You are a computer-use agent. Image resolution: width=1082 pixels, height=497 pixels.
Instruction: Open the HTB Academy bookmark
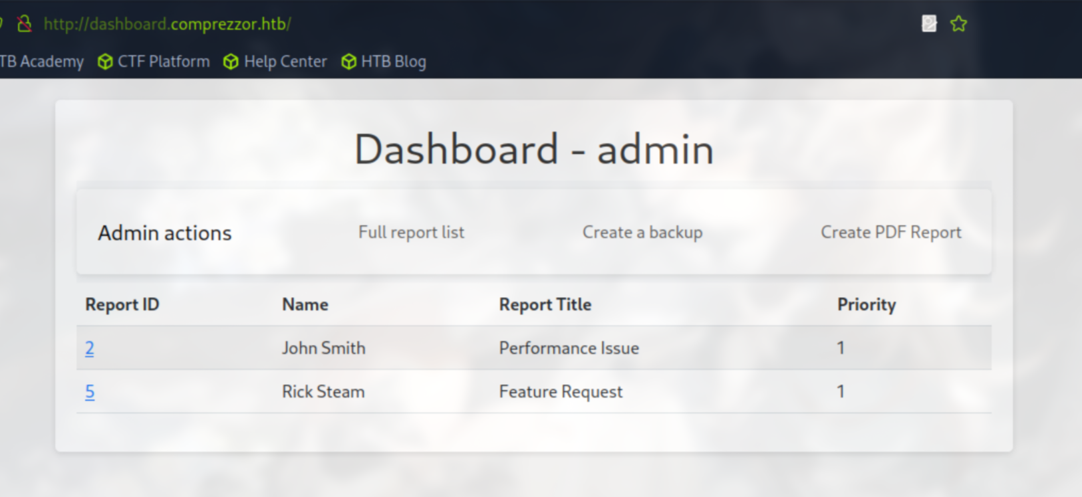[x=41, y=62]
